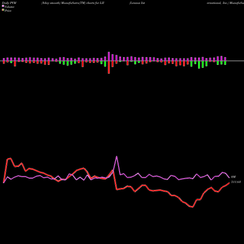This screenshot has height=244, width=244.
Task: Click the 'Price' legend label
Action: coord(8,11)
